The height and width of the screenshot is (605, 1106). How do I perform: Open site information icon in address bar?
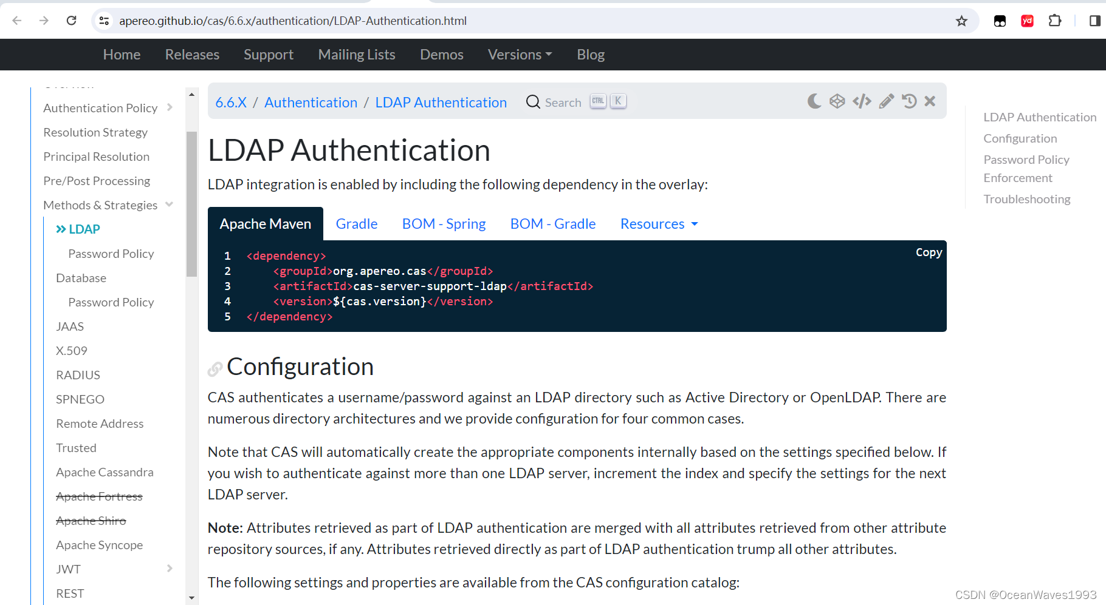[105, 21]
